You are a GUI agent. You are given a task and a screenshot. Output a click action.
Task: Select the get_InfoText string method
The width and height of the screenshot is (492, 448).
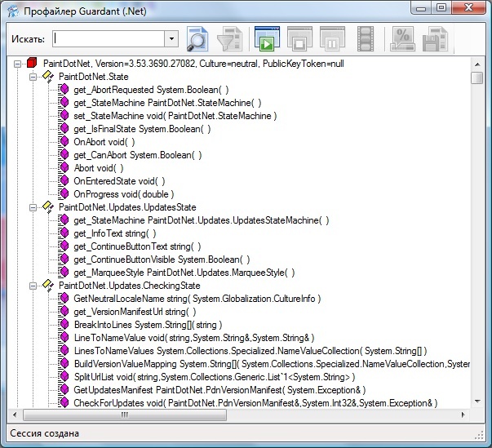(x=114, y=233)
